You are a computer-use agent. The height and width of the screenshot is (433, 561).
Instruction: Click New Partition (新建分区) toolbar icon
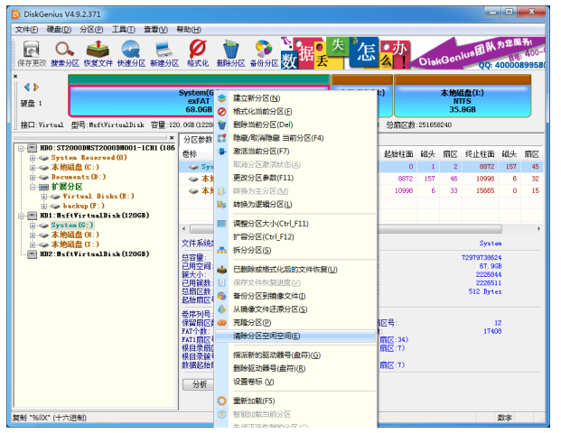[164, 53]
